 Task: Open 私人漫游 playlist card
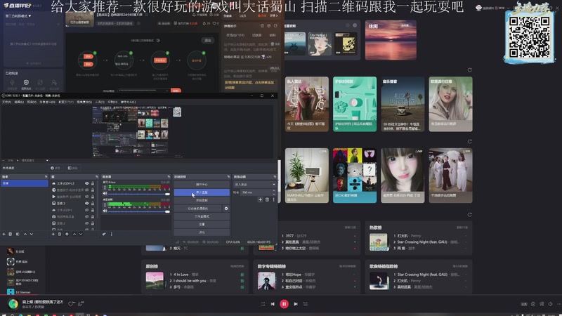(x=307, y=104)
